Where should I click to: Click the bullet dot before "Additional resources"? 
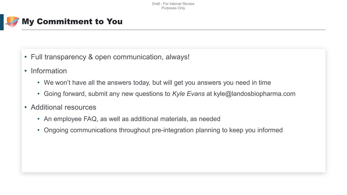[x=25, y=107]
